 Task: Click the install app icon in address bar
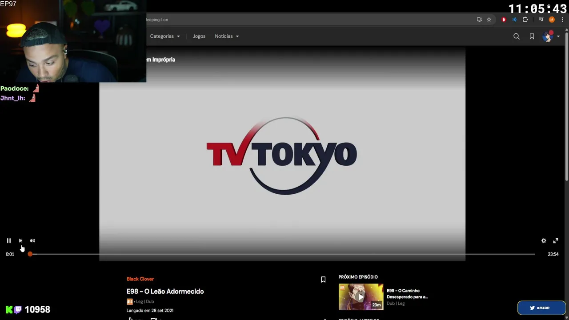pyautogui.click(x=479, y=20)
